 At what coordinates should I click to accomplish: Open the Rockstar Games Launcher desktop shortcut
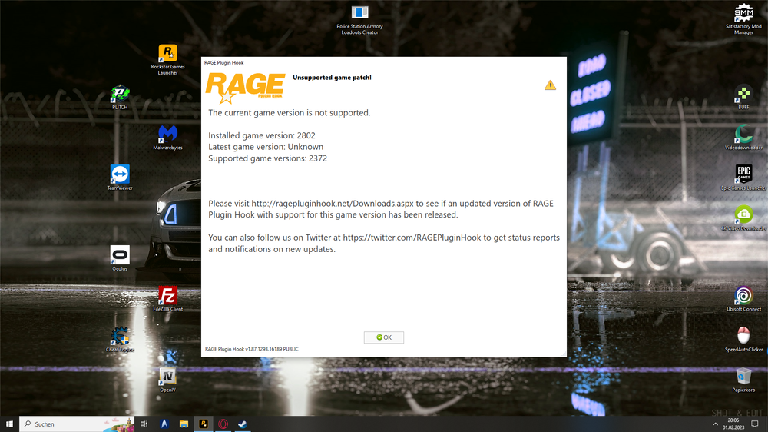pyautogui.click(x=167, y=59)
